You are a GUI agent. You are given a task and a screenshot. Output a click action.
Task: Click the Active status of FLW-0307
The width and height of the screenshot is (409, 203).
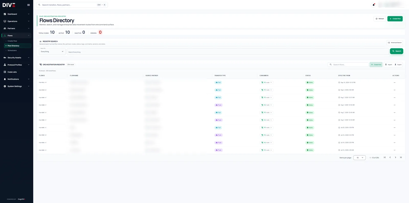(x=310, y=112)
